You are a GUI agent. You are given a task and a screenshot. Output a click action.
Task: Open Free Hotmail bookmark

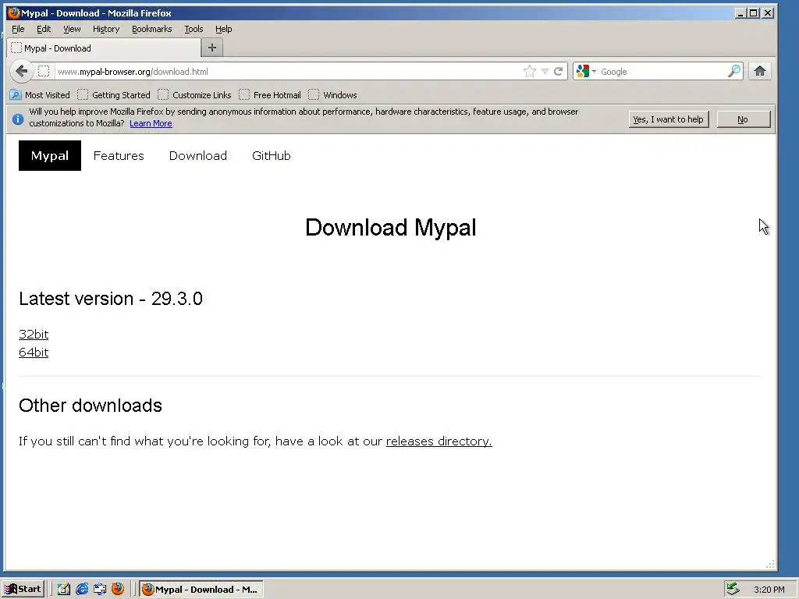click(269, 95)
